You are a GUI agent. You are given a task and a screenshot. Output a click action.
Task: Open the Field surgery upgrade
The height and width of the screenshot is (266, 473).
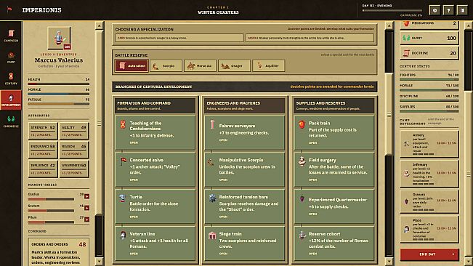coord(334,169)
